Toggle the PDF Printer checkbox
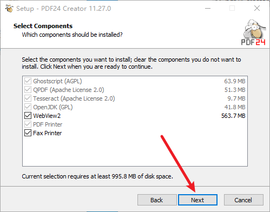Screen dimensions: 270x212 click(x=28, y=124)
